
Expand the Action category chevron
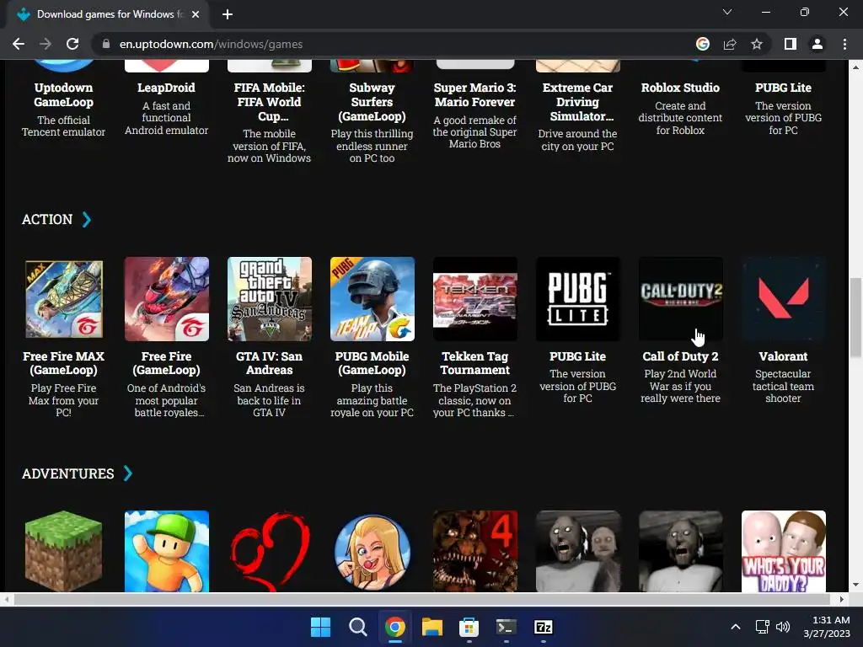coord(87,220)
